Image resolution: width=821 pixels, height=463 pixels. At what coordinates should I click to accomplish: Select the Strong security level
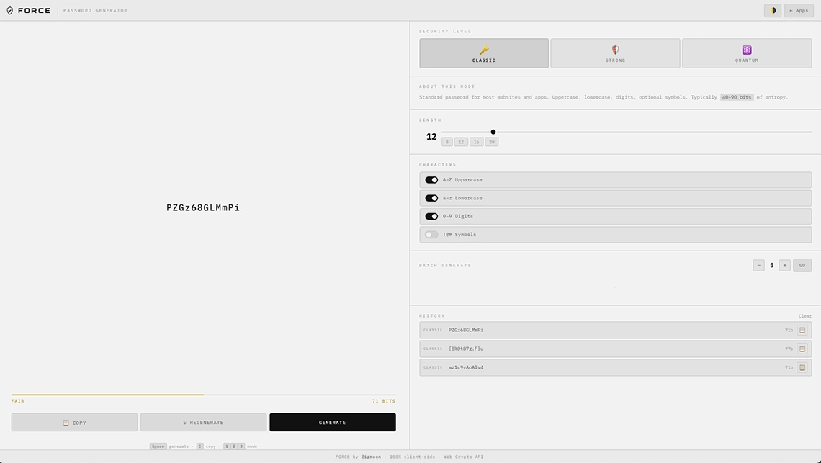[x=615, y=53]
